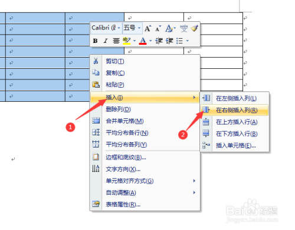The image size is (295, 230).
Task: Choose 在上方插入行(A)
Action: 237,122
